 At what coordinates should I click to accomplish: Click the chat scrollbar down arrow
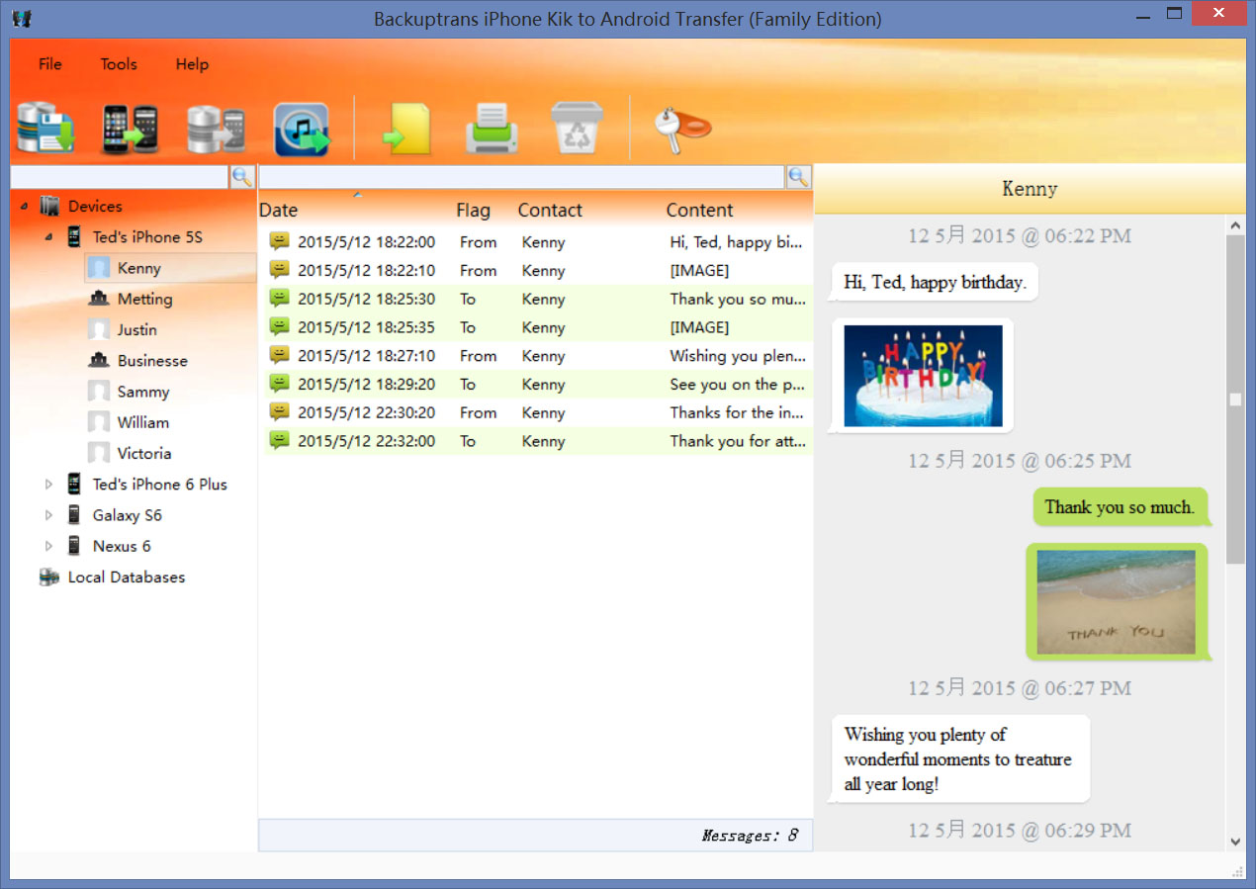tap(1235, 842)
